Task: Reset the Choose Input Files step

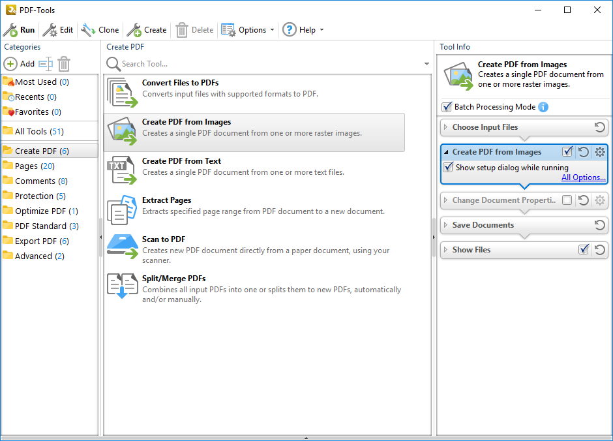Action: pos(600,127)
